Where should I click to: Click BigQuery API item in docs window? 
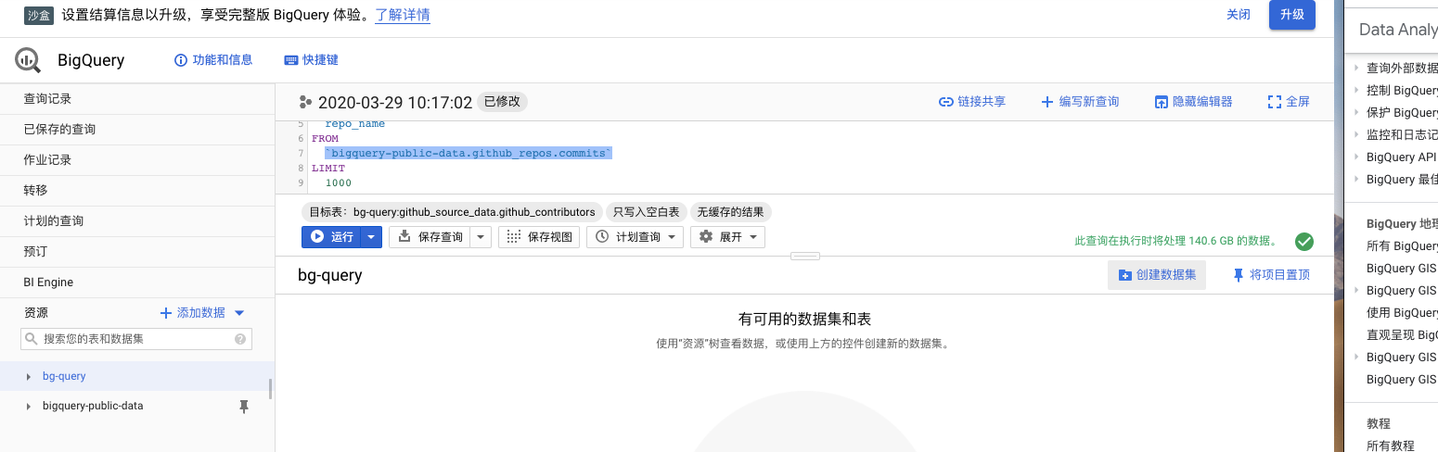point(1401,157)
